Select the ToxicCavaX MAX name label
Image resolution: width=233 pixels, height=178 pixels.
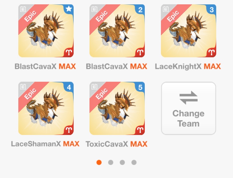[116, 144]
